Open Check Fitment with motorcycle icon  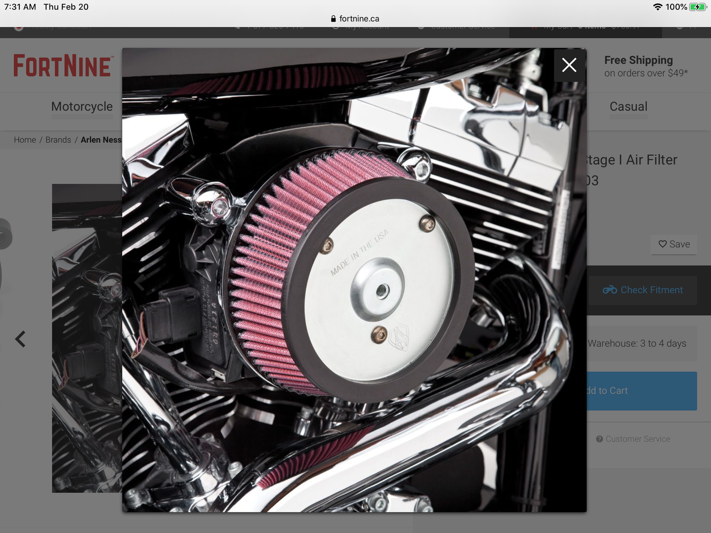[x=643, y=290]
